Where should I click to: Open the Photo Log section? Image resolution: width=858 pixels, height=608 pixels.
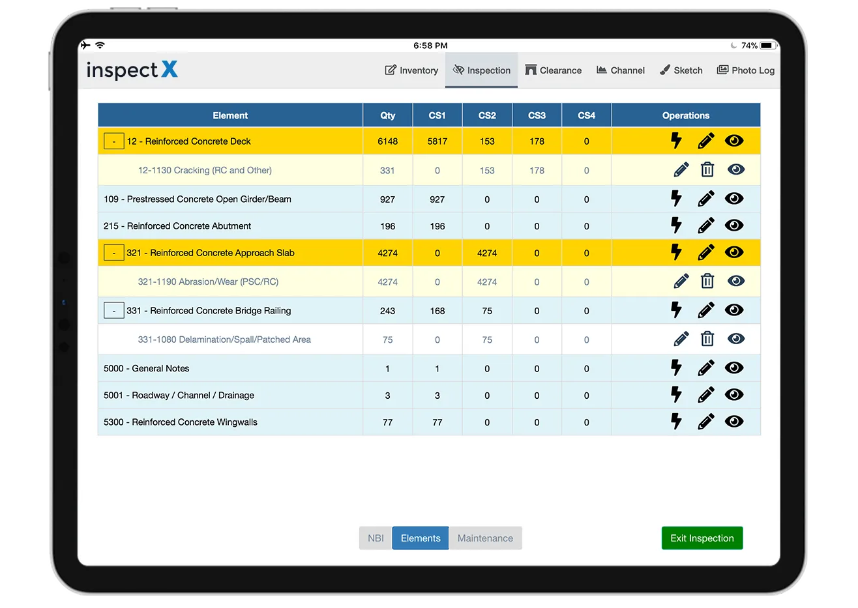click(745, 70)
